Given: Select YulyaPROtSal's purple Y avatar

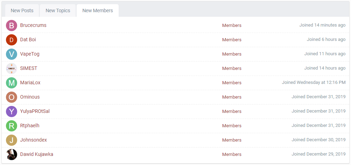Looking at the screenshot, I should coord(12,111).
